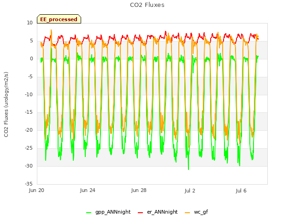The image size is (295, 221).
Task: Click the y-axis tick label 0
Action: 31,59
